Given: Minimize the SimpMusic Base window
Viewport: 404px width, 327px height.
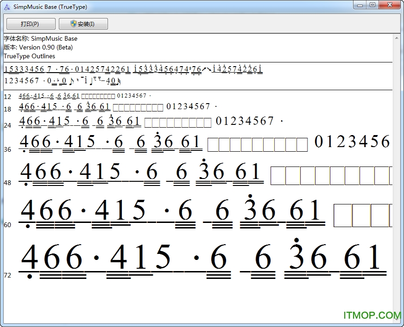Looking at the screenshot, I should coord(360,5).
